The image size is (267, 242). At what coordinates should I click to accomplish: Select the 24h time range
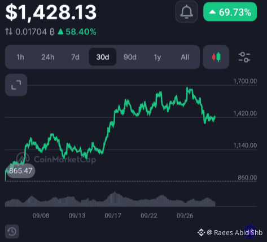pyautogui.click(x=48, y=57)
